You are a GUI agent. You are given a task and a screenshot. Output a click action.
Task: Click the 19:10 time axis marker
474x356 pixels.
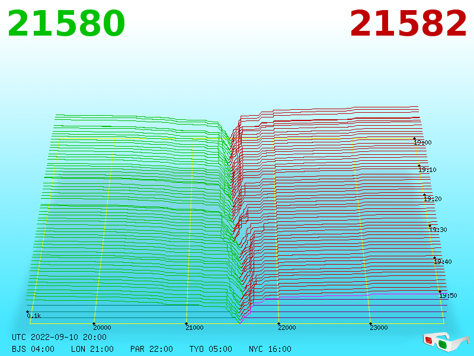[427, 170]
